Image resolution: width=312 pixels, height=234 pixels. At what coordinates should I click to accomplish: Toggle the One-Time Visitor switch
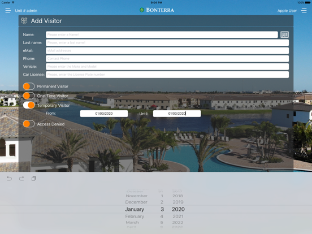coord(29,96)
